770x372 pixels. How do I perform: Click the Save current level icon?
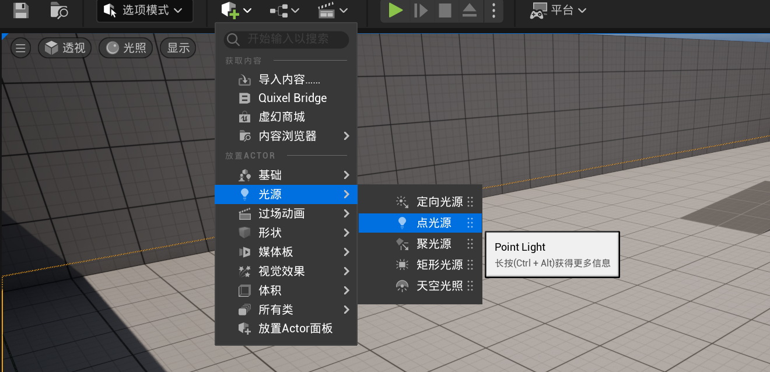[x=21, y=10]
